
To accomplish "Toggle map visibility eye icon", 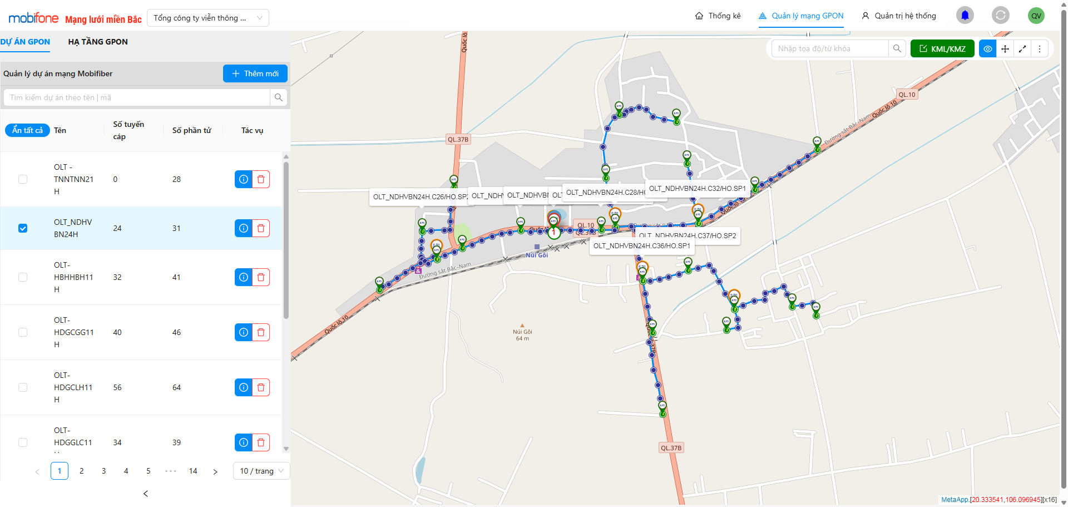I will [x=987, y=49].
